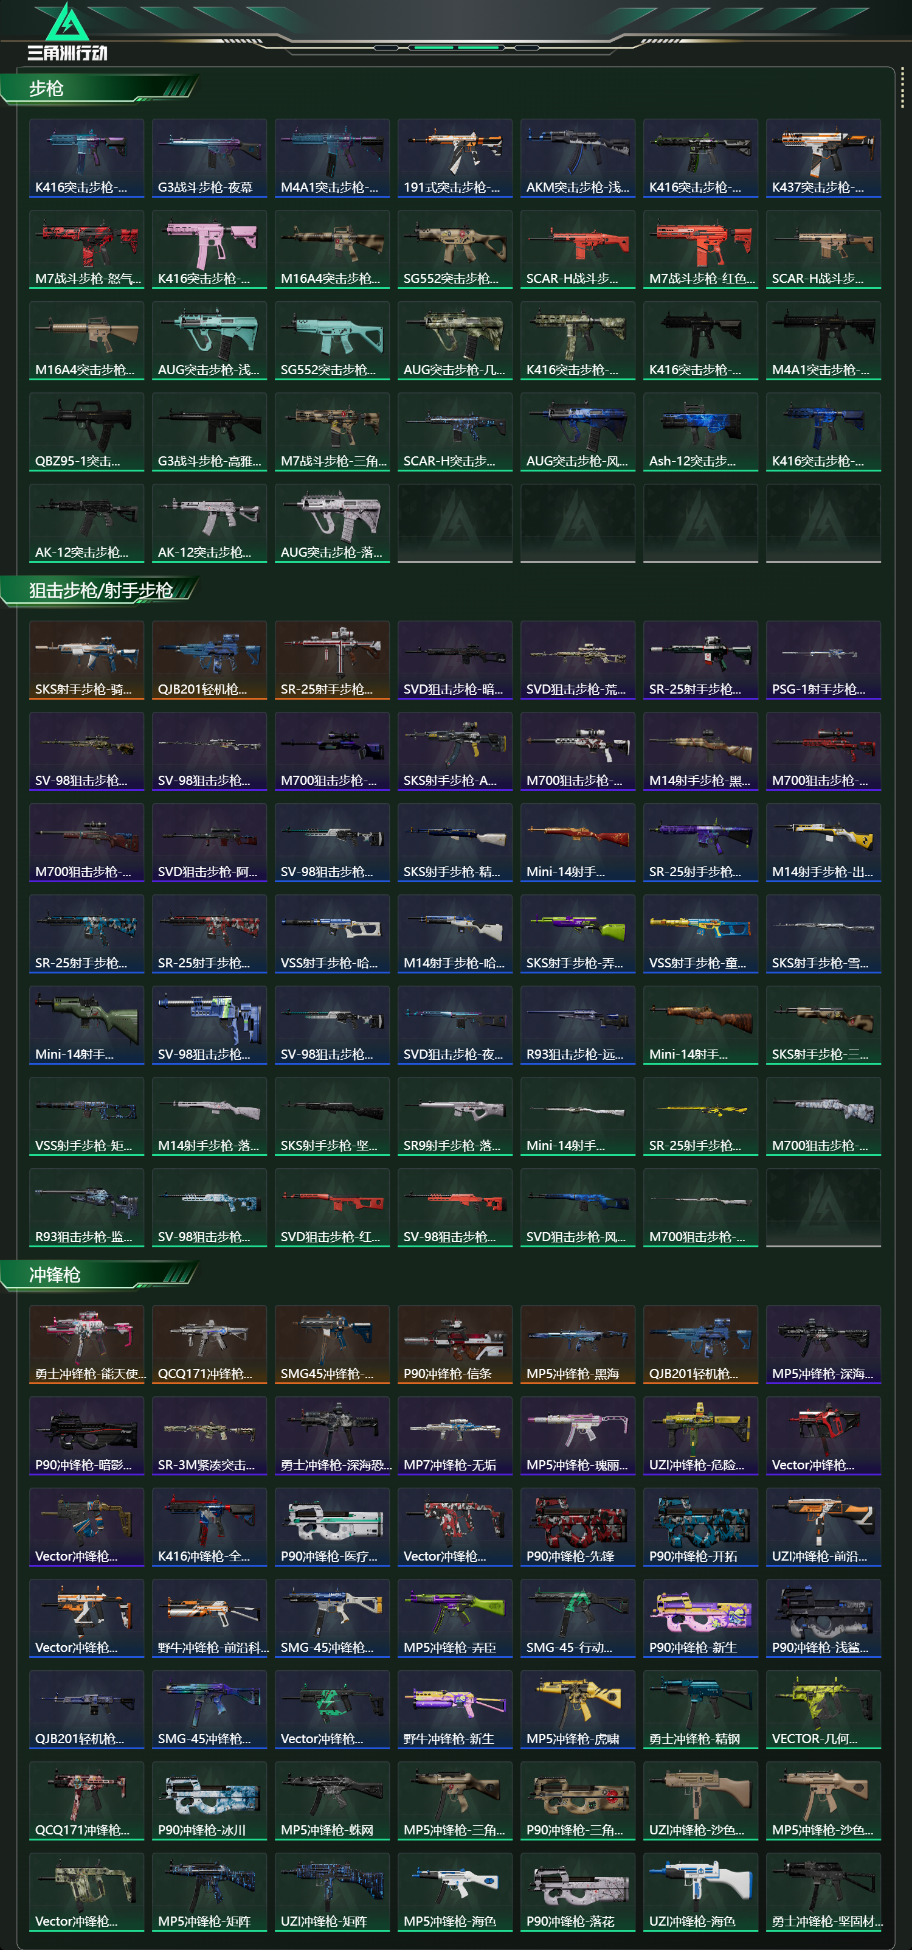Choose the P90冲锋枪-信条 skin
The height and width of the screenshot is (1950, 912).
pos(455,1345)
